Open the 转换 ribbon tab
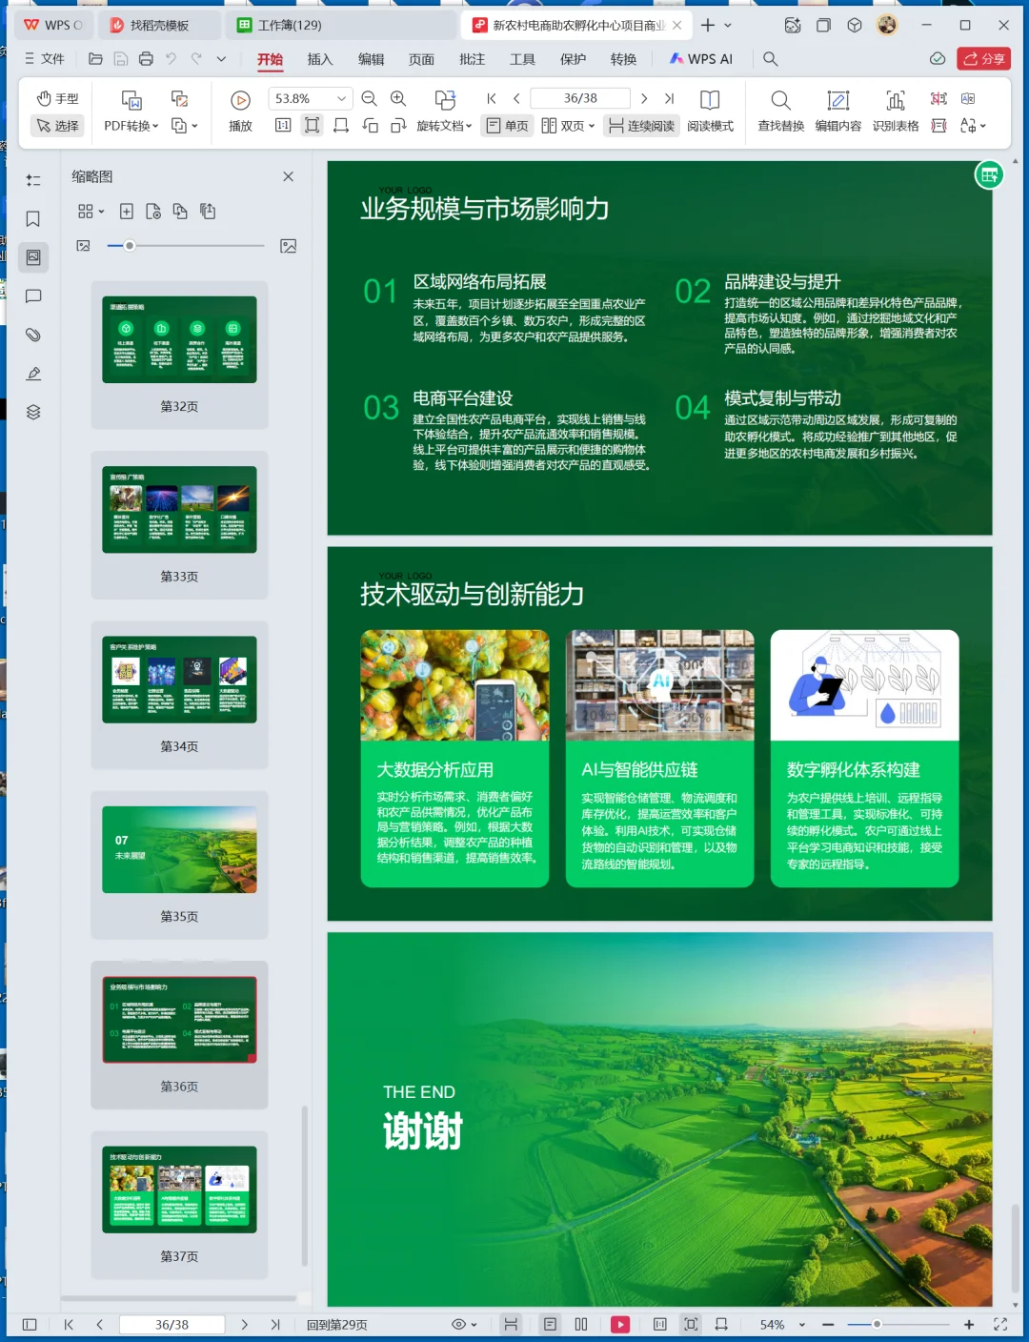The height and width of the screenshot is (1342, 1029). click(623, 59)
